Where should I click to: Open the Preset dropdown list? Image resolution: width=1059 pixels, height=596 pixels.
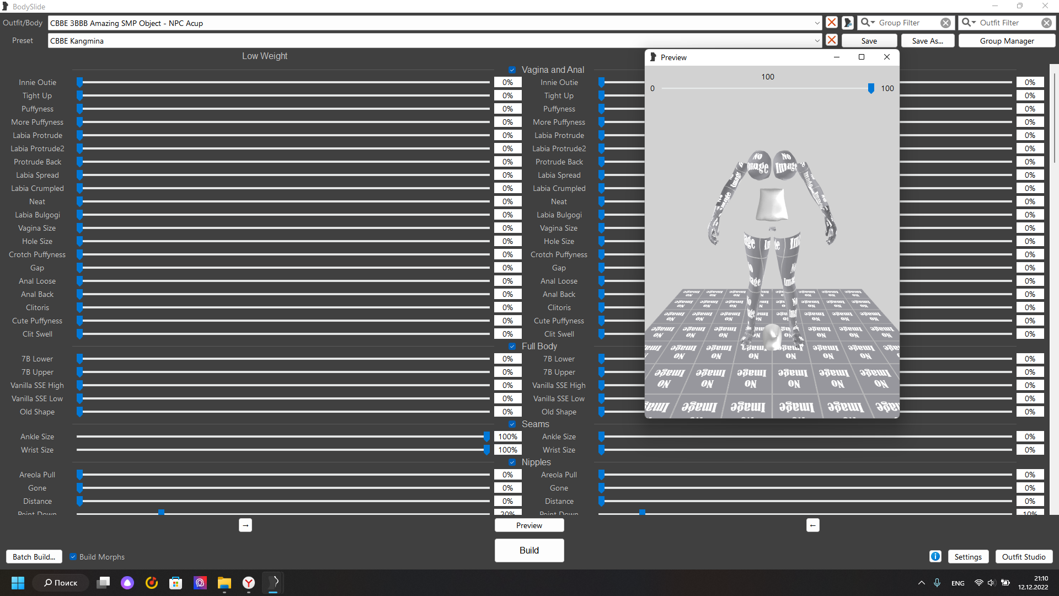817,41
